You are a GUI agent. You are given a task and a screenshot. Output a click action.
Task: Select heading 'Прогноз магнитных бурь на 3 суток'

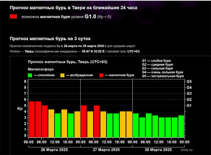coord(50,39)
